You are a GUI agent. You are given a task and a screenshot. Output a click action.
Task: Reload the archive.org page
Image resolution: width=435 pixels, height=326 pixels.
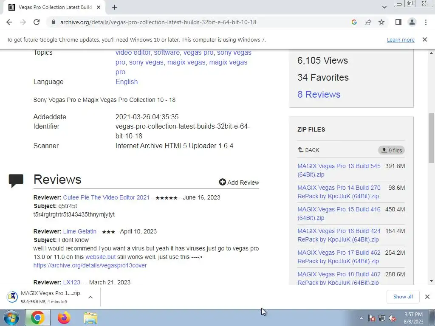coord(37,22)
